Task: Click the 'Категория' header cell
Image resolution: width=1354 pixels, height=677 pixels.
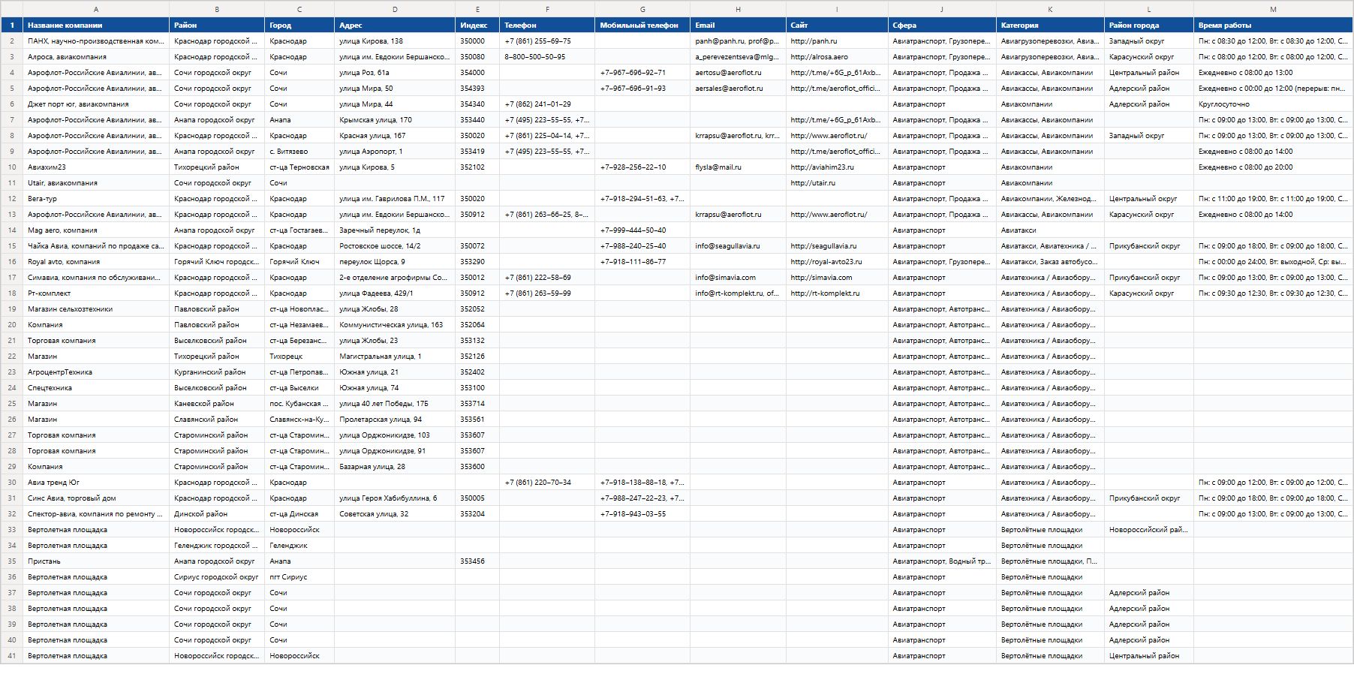Action: (1050, 25)
